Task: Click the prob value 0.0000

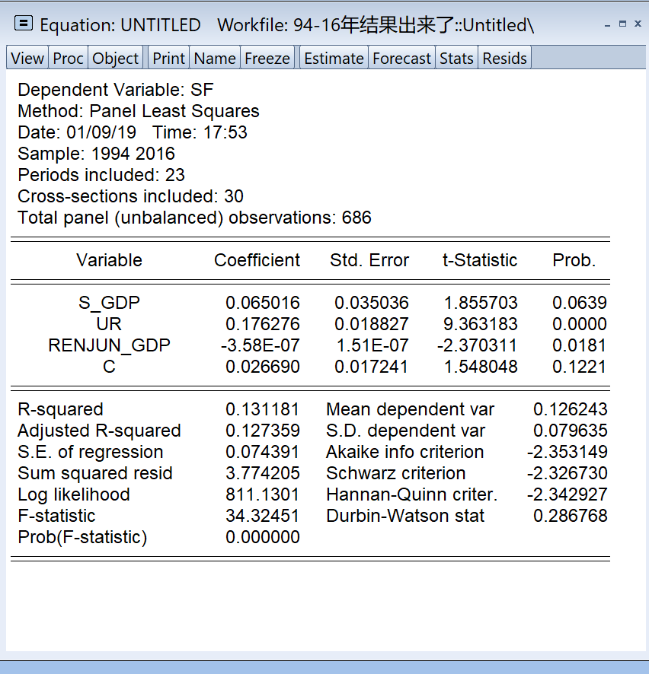Action: coord(580,324)
